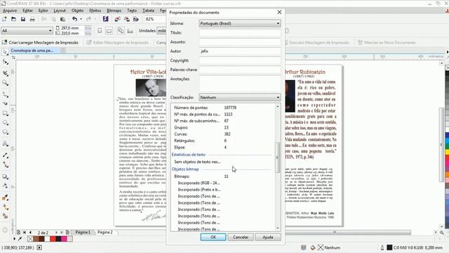
Task: Click the Criar/carregar Mesclagem de Impressão icon
Action: pyautogui.click(x=4, y=42)
